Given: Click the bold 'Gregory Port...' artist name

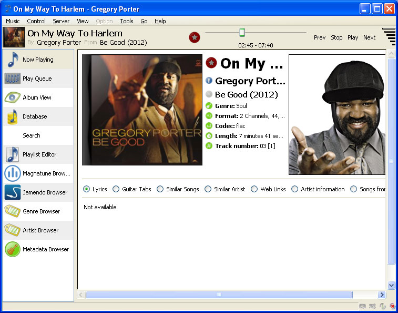Looking at the screenshot, I should (250, 81).
